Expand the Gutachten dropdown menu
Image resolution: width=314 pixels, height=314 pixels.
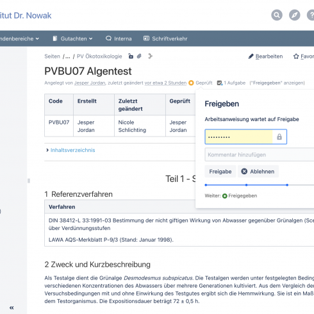click(x=72, y=38)
